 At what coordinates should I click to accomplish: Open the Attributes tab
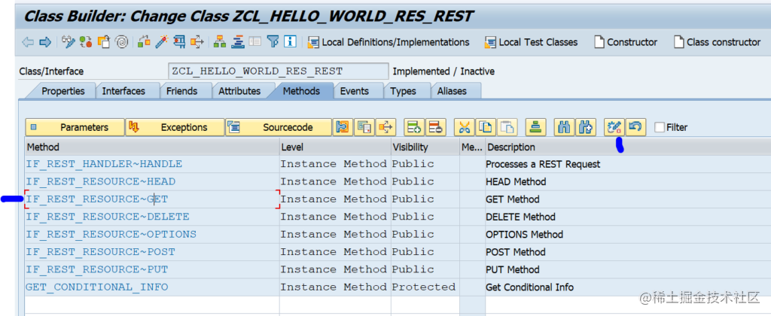click(x=239, y=91)
